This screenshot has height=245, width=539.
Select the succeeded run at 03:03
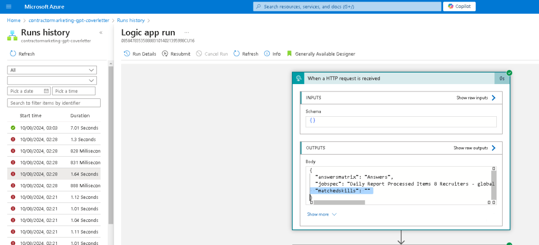tap(54, 128)
